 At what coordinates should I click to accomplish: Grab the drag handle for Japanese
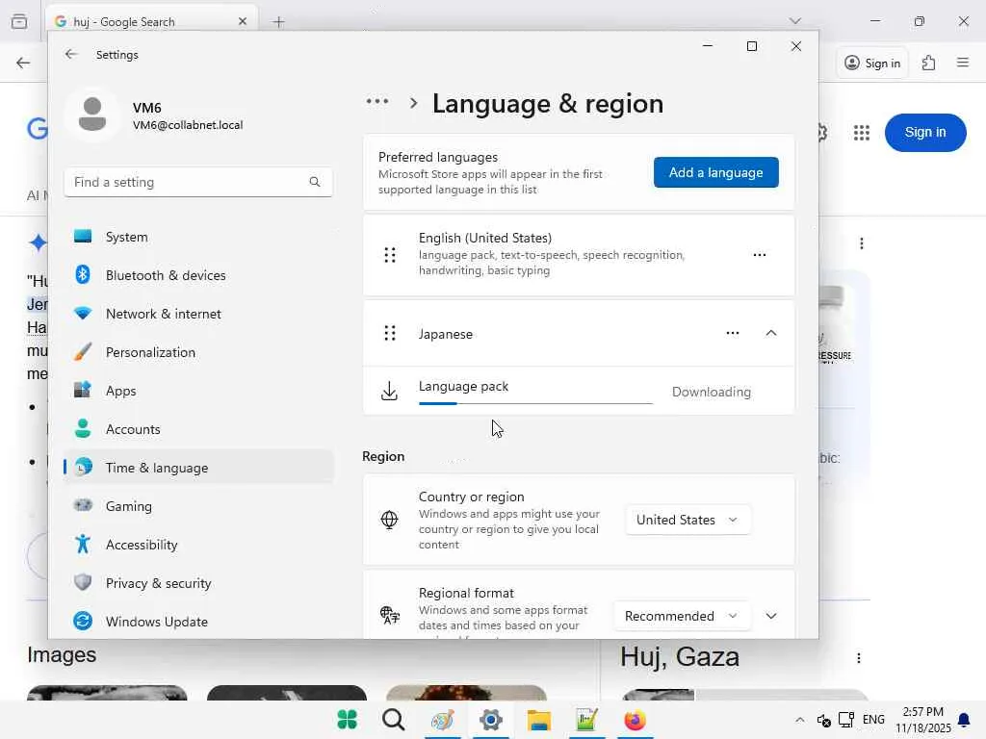(390, 333)
